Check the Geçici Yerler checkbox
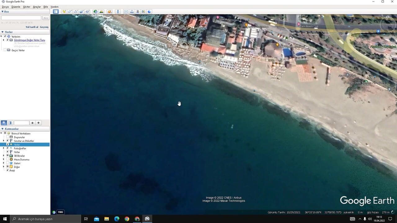 point(5,50)
